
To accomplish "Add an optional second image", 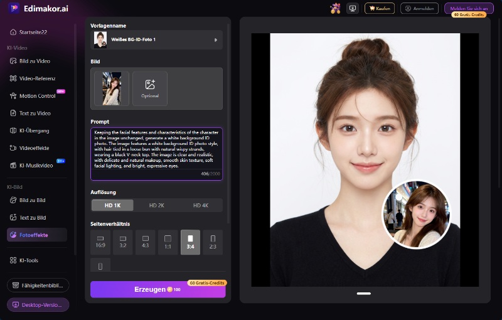I will pos(150,88).
